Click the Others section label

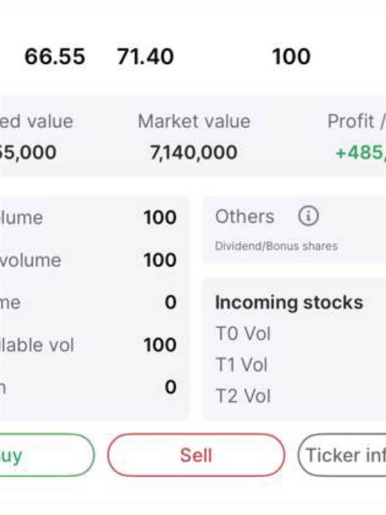[x=244, y=216]
